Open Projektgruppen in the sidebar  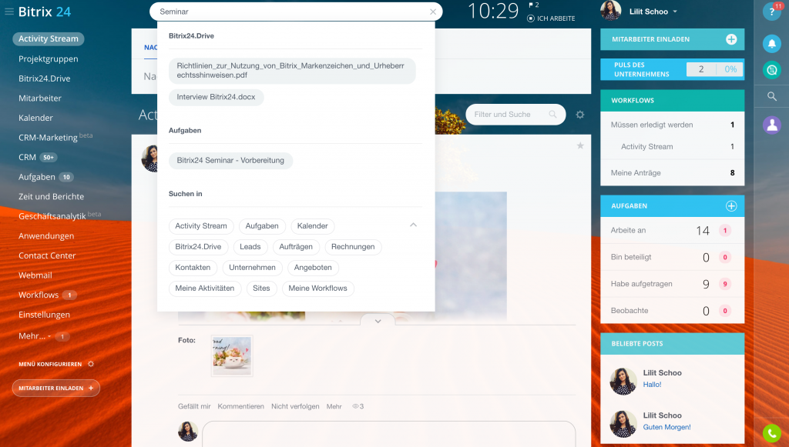tap(49, 58)
